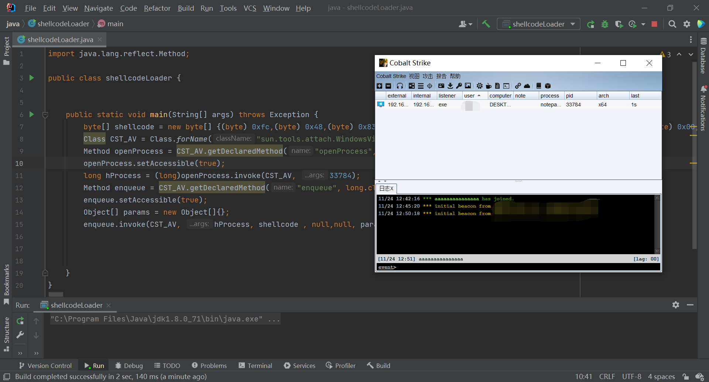Open the Profiler tool window button
Image resolution: width=709 pixels, height=382 pixels.
340,365
